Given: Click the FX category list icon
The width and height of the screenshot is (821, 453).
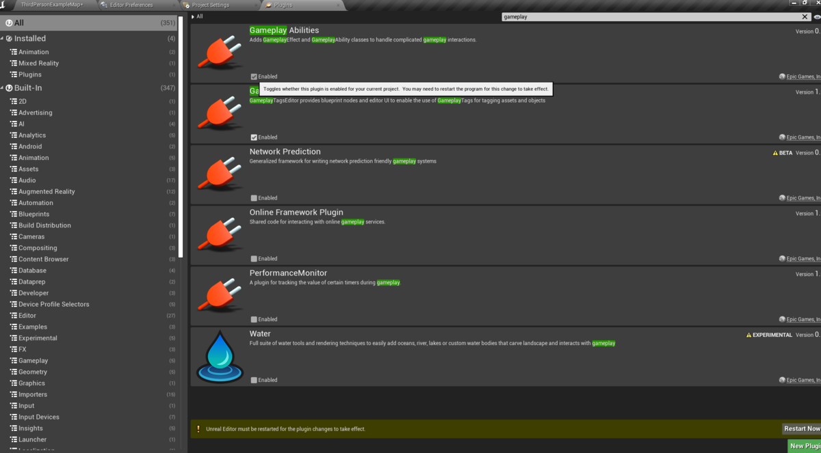Looking at the screenshot, I should (14, 349).
